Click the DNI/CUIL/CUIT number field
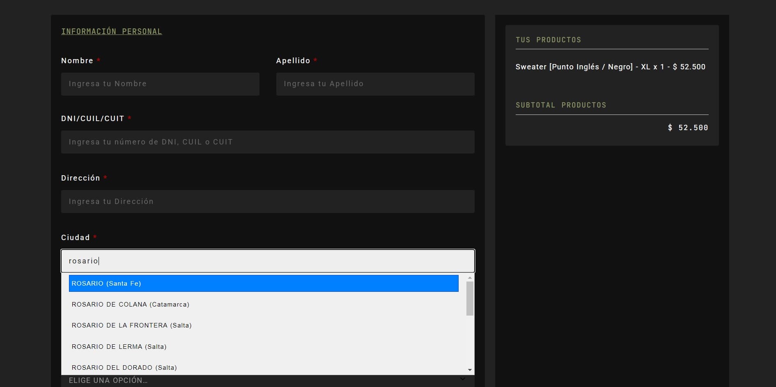This screenshot has width=776, height=387. (x=268, y=142)
